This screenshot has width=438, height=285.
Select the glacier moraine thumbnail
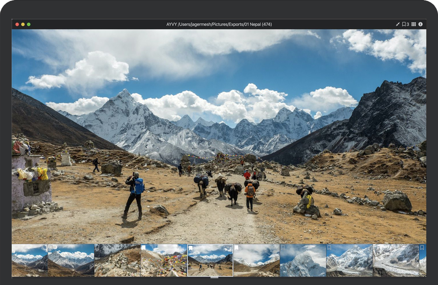pyautogui.click(x=396, y=260)
